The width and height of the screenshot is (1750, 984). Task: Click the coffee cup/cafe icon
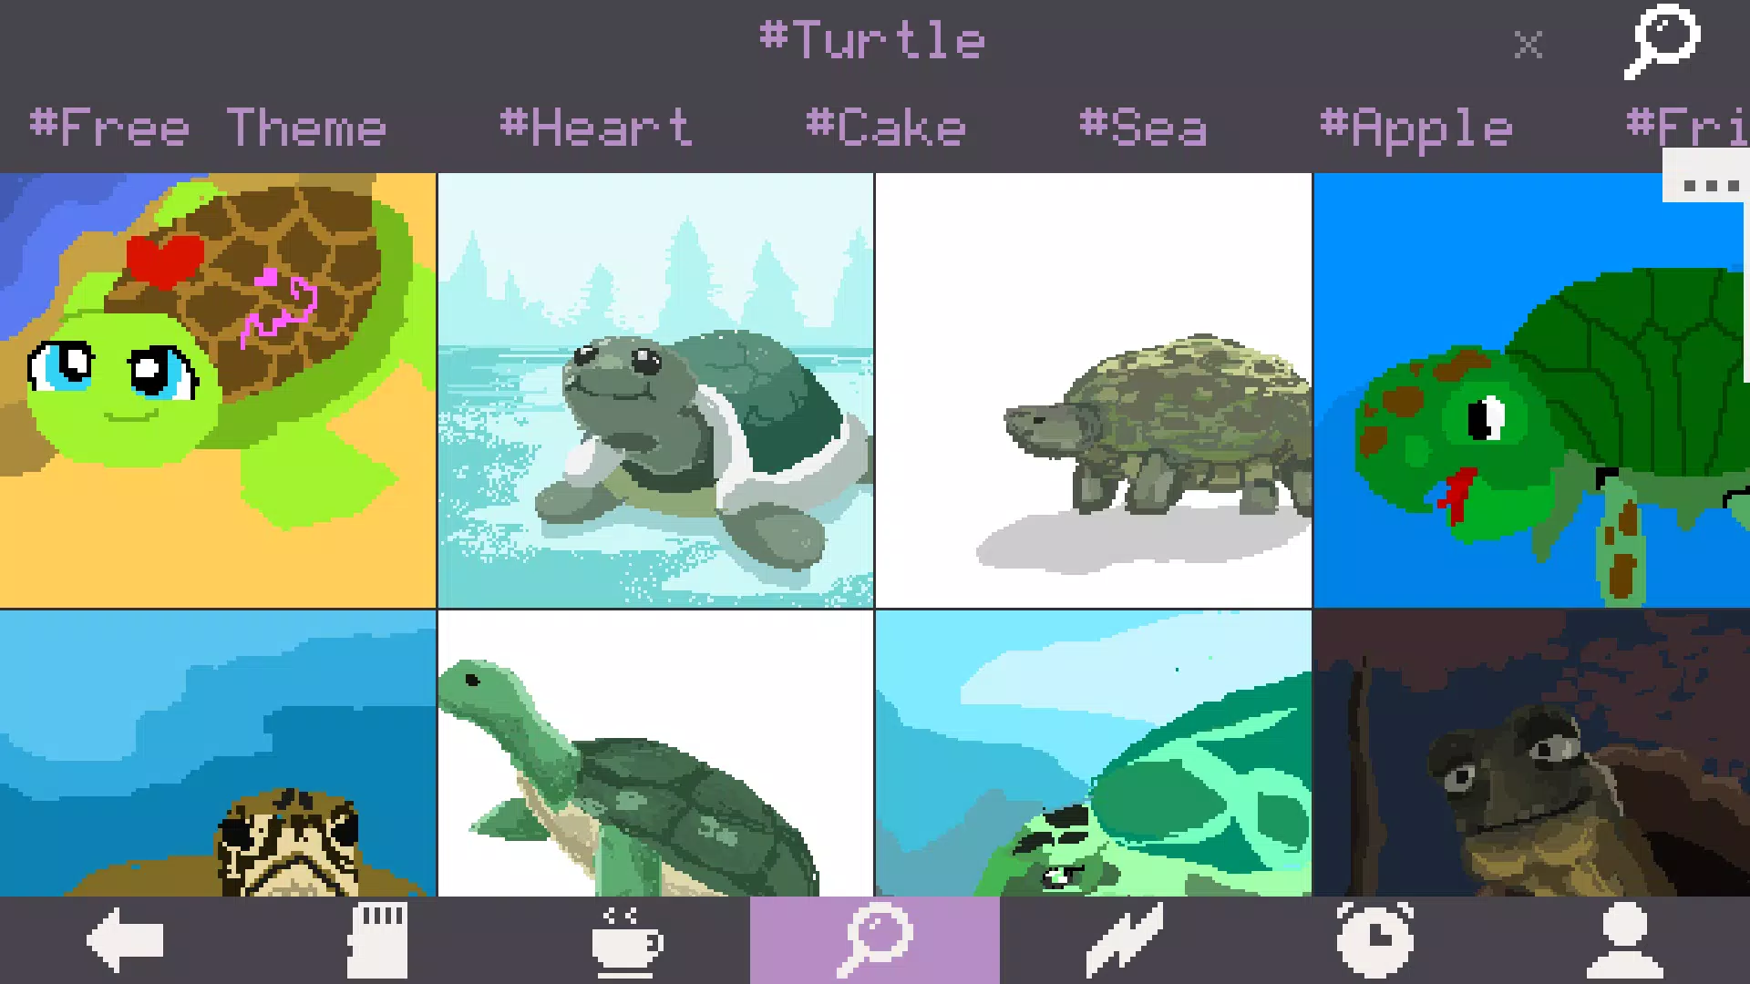623,941
